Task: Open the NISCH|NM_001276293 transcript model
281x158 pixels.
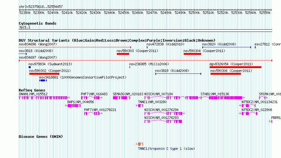Action: 163,121
